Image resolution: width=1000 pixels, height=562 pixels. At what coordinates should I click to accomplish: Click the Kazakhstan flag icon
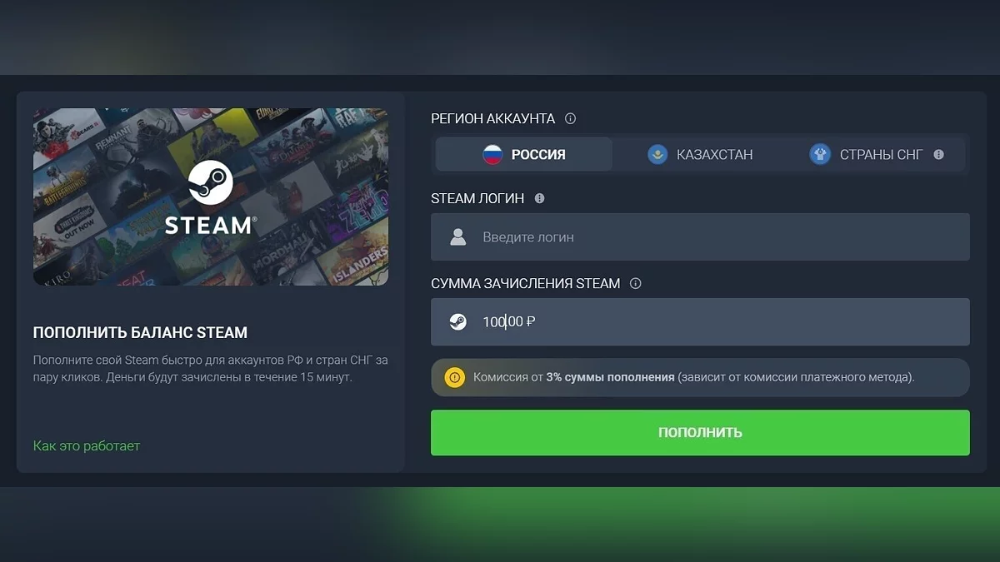tap(657, 154)
